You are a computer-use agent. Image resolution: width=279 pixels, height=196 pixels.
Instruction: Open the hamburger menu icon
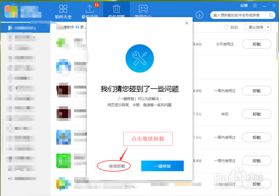(x=255, y=5)
